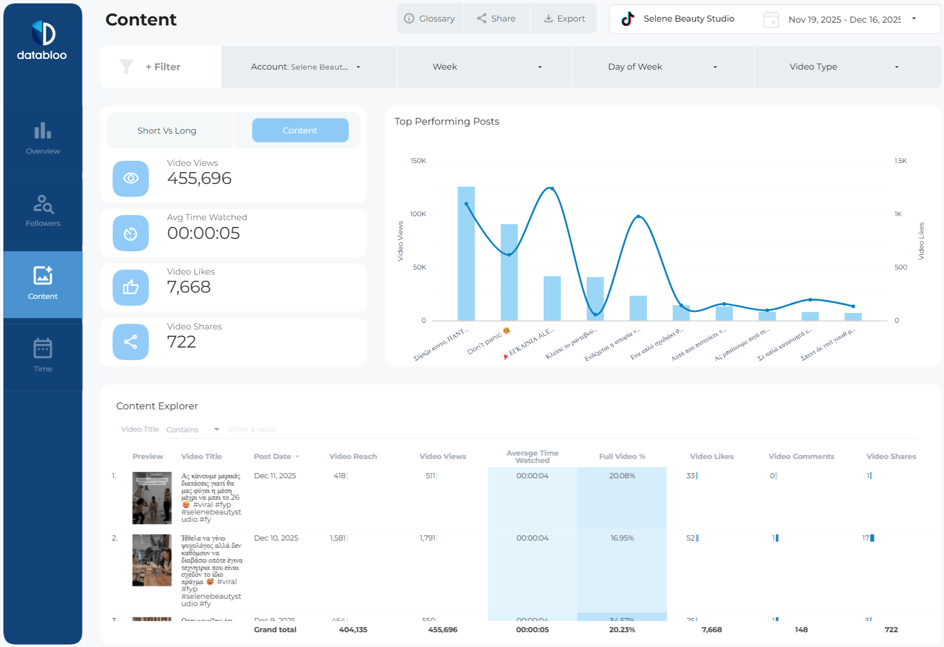Activate the Content toggle button
Image resolution: width=944 pixels, height=647 pixels.
tap(300, 130)
